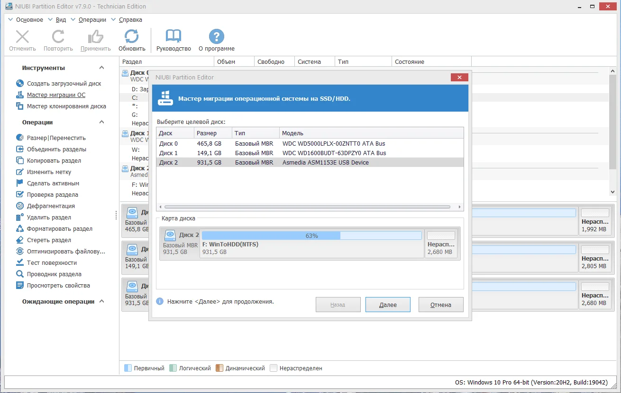This screenshot has width=621, height=393.
Task: Click the Отмена button in wizard
Action: 441,305
